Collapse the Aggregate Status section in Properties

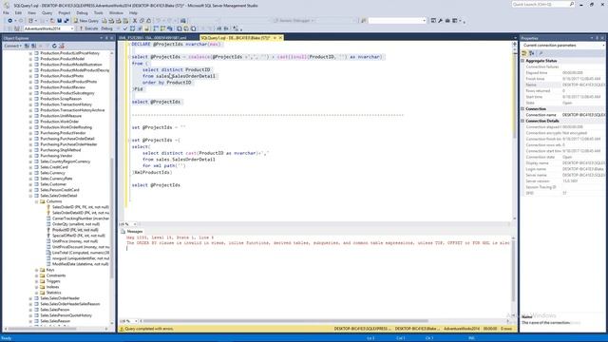click(522, 61)
